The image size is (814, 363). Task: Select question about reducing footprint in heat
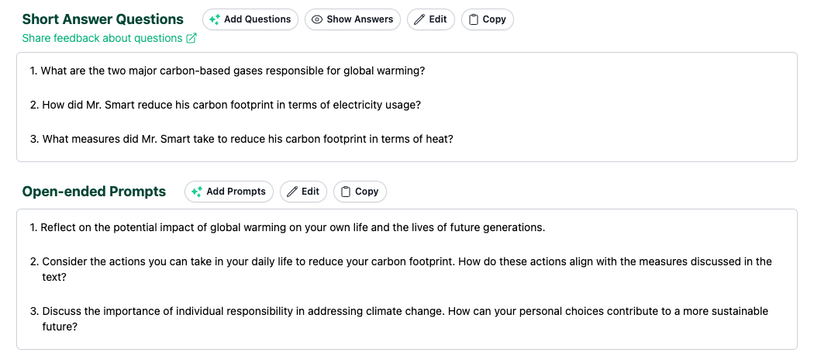pyautogui.click(x=241, y=139)
